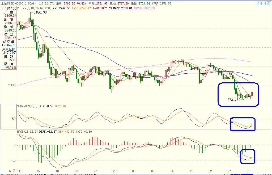The image size is (272, 175).
Task: Open the MACD(26,12,9) indicator label
Action: click(x=27, y=132)
